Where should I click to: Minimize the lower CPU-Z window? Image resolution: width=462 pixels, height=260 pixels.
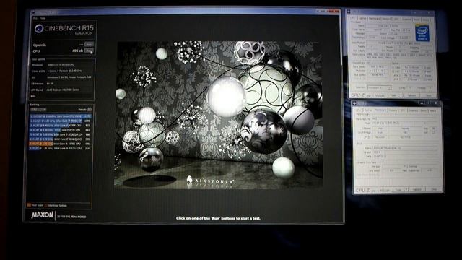(x=422, y=103)
